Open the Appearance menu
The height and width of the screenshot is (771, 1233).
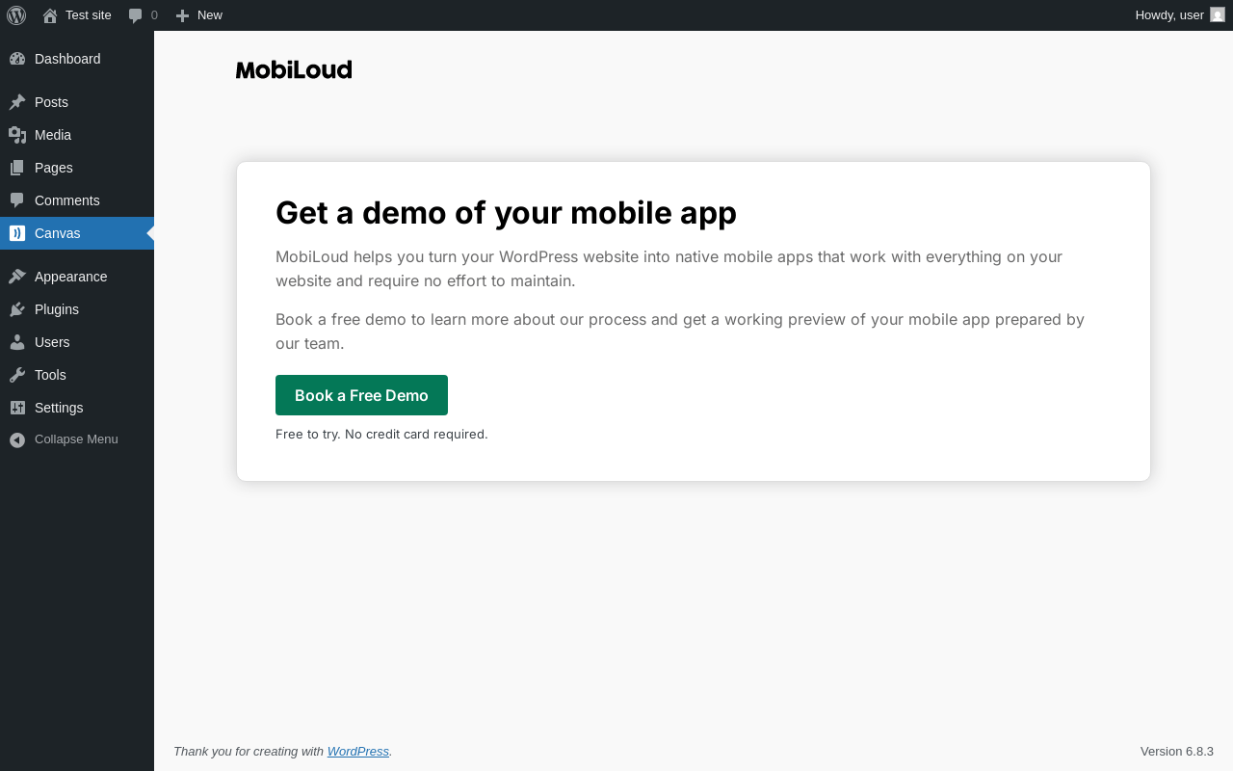(77, 277)
